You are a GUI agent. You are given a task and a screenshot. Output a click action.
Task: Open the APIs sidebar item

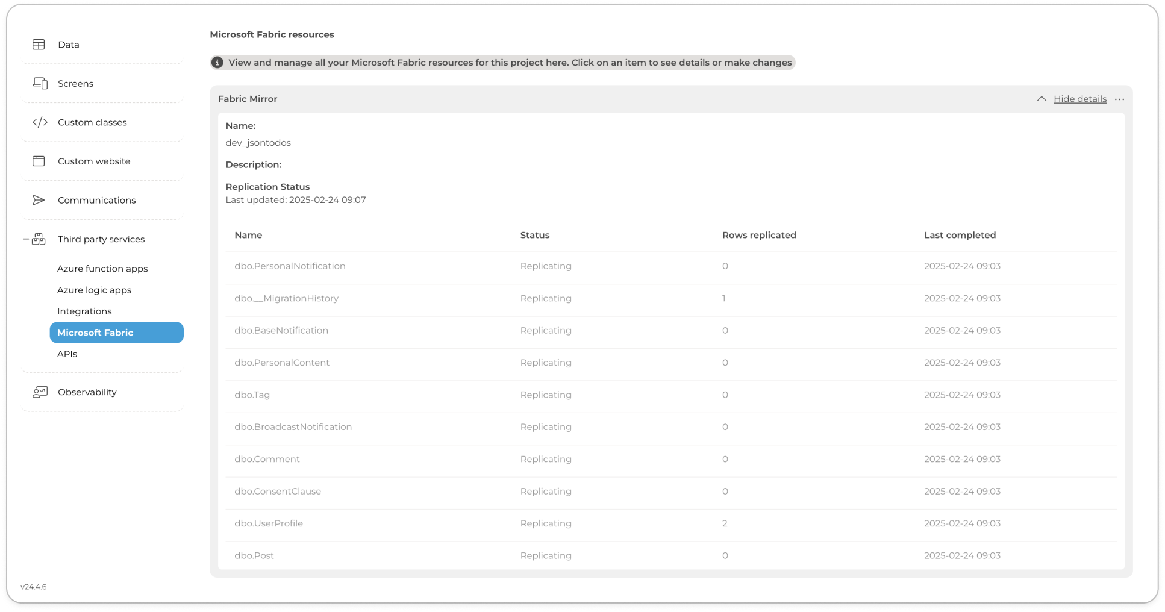(67, 354)
